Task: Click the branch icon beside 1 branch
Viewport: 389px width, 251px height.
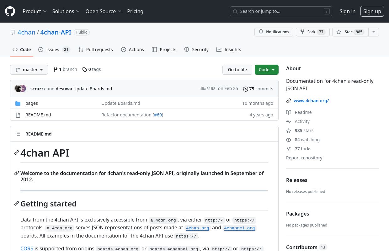Action: [x=56, y=70]
